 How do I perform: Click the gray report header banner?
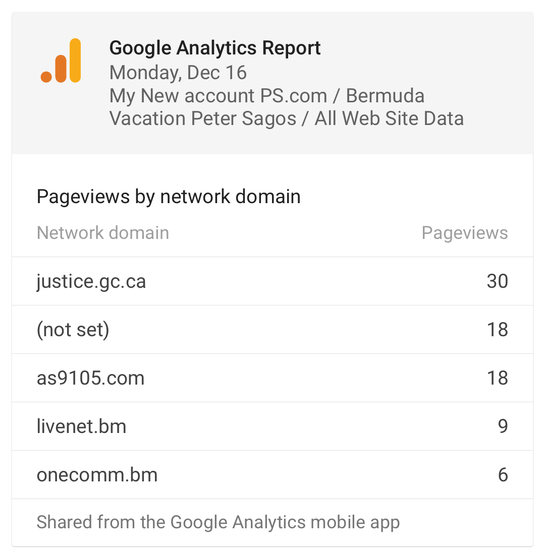272,83
